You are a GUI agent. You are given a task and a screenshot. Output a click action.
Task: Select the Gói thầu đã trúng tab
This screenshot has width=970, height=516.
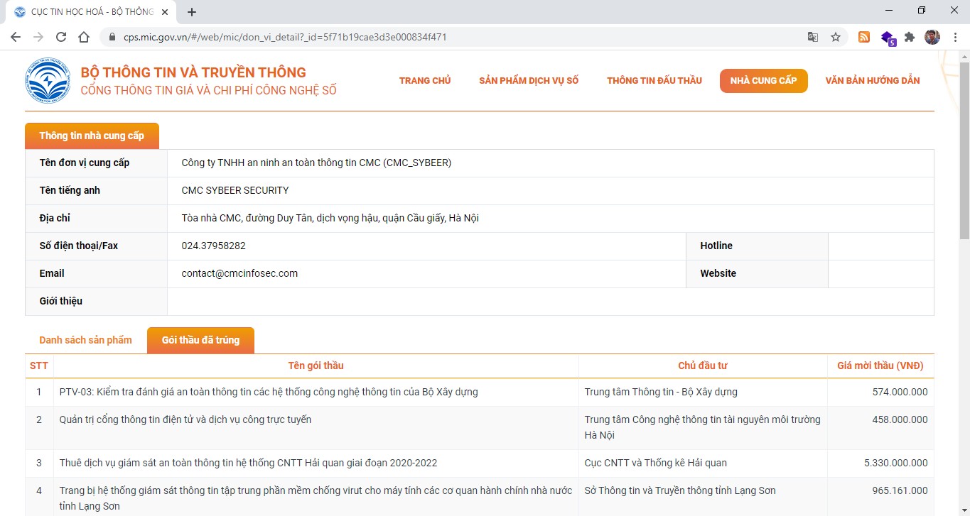pyautogui.click(x=200, y=340)
